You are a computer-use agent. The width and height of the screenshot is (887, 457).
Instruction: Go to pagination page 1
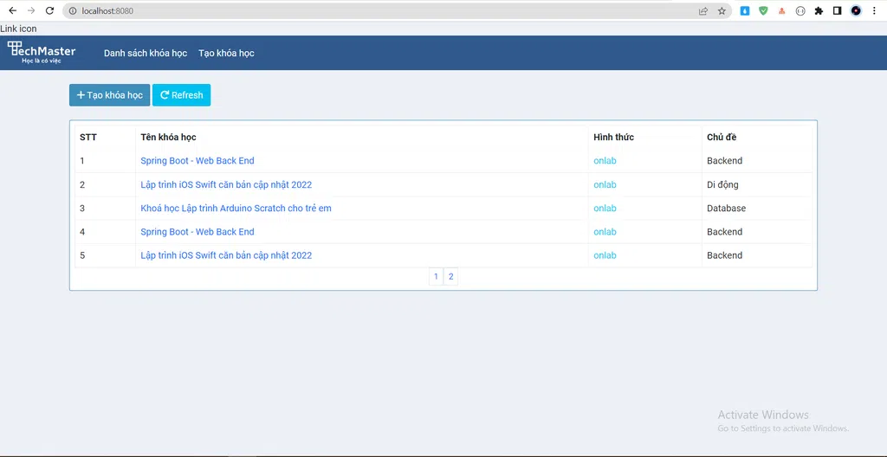coord(437,277)
